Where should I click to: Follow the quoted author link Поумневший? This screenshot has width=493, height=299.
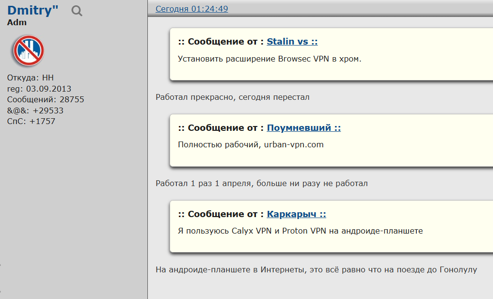point(304,127)
